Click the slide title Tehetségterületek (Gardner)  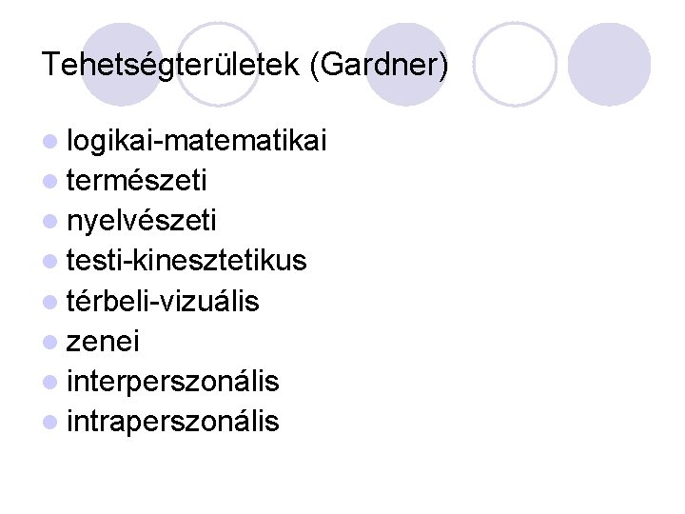[245, 66]
